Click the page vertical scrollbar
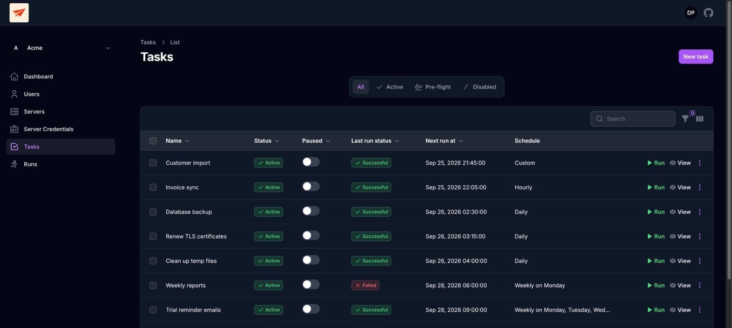 [729, 140]
